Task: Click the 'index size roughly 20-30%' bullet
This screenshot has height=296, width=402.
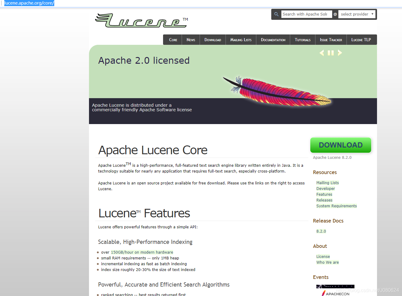Action: click(x=148, y=269)
